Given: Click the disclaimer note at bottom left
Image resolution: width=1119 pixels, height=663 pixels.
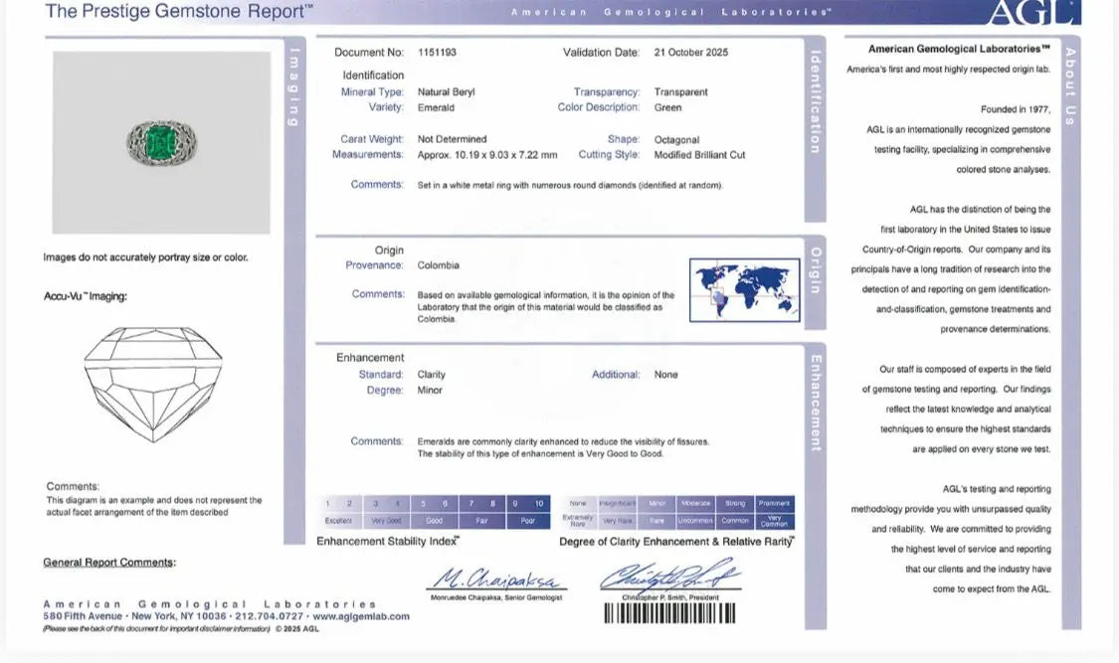Looking at the screenshot, I should (156, 629).
